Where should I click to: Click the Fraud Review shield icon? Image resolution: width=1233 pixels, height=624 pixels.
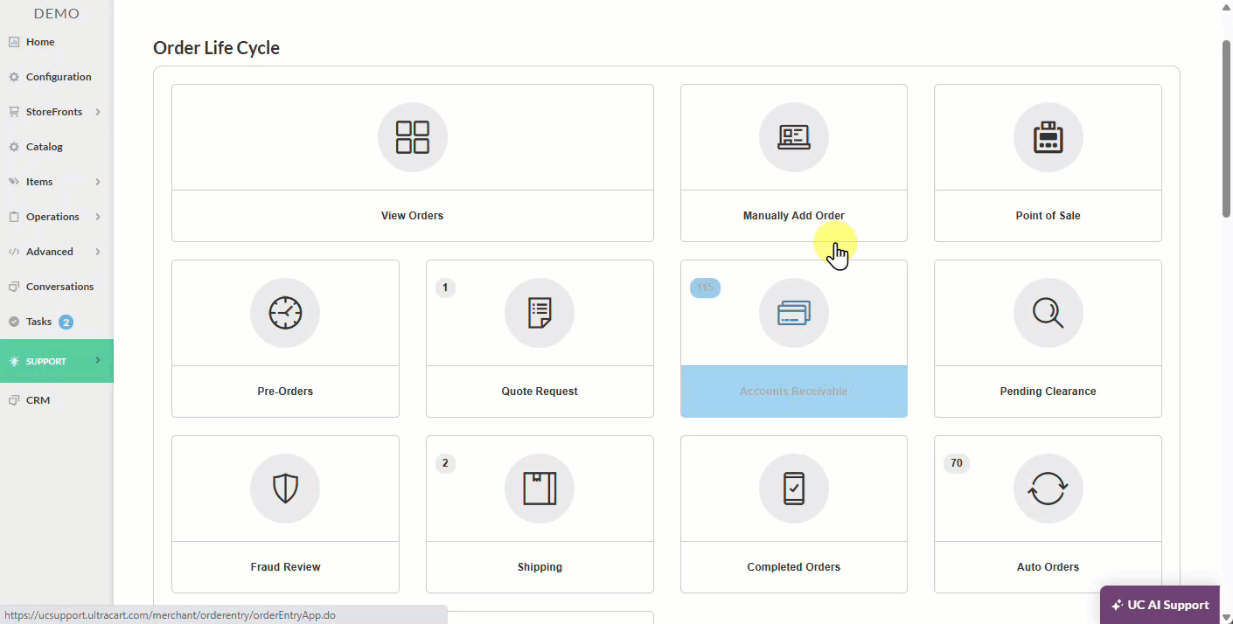(x=285, y=489)
